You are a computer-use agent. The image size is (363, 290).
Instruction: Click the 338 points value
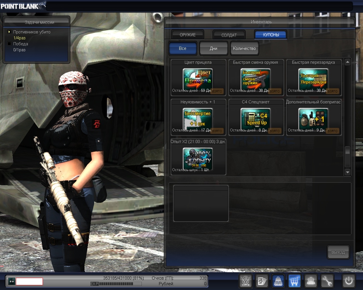coord(203,278)
